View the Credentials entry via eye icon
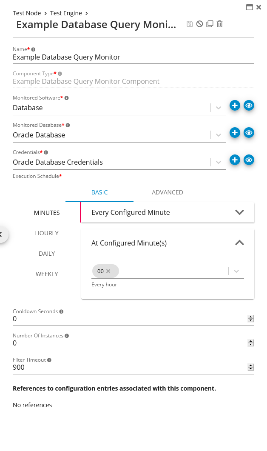The width and height of the screenshot is (267, 451). (x=249, y=160)
